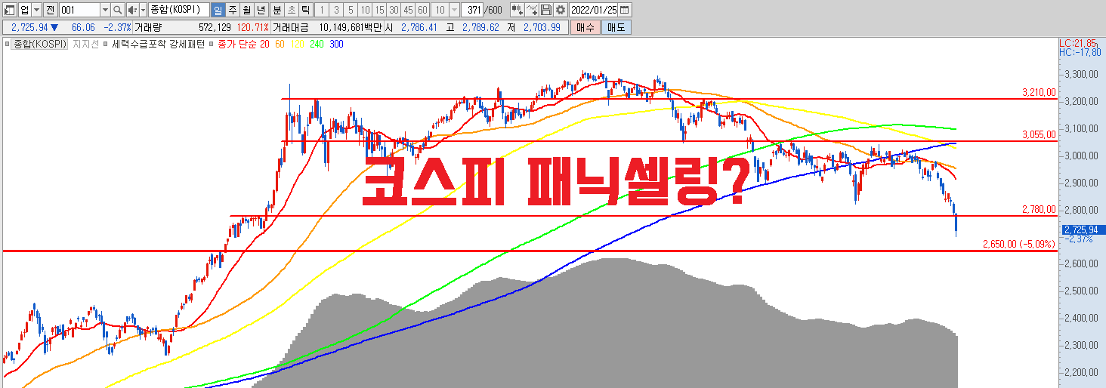
Task: Open the 업 sector dropdown arrow
Action: tap(36, 10)
